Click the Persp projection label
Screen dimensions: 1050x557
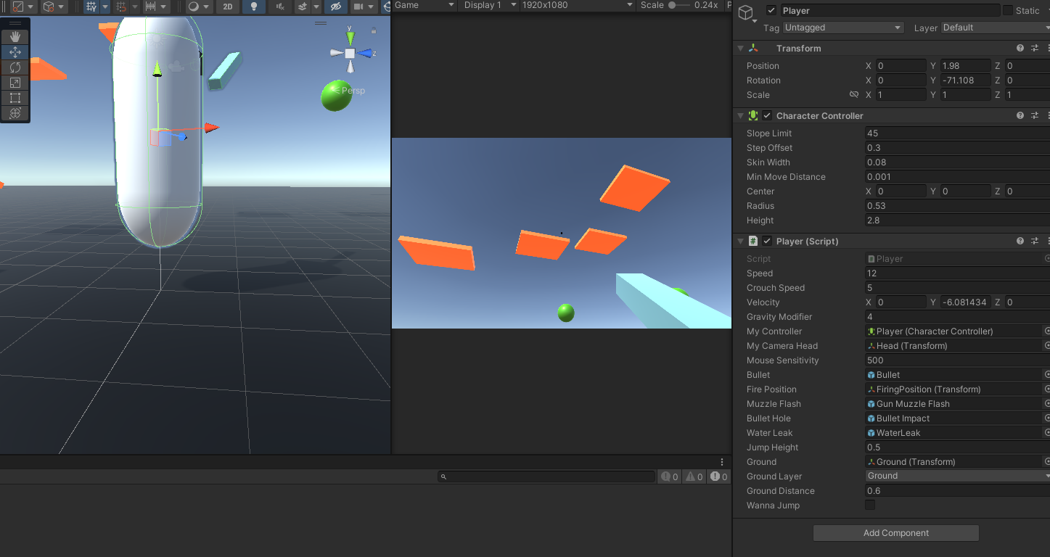coord(353,91)
